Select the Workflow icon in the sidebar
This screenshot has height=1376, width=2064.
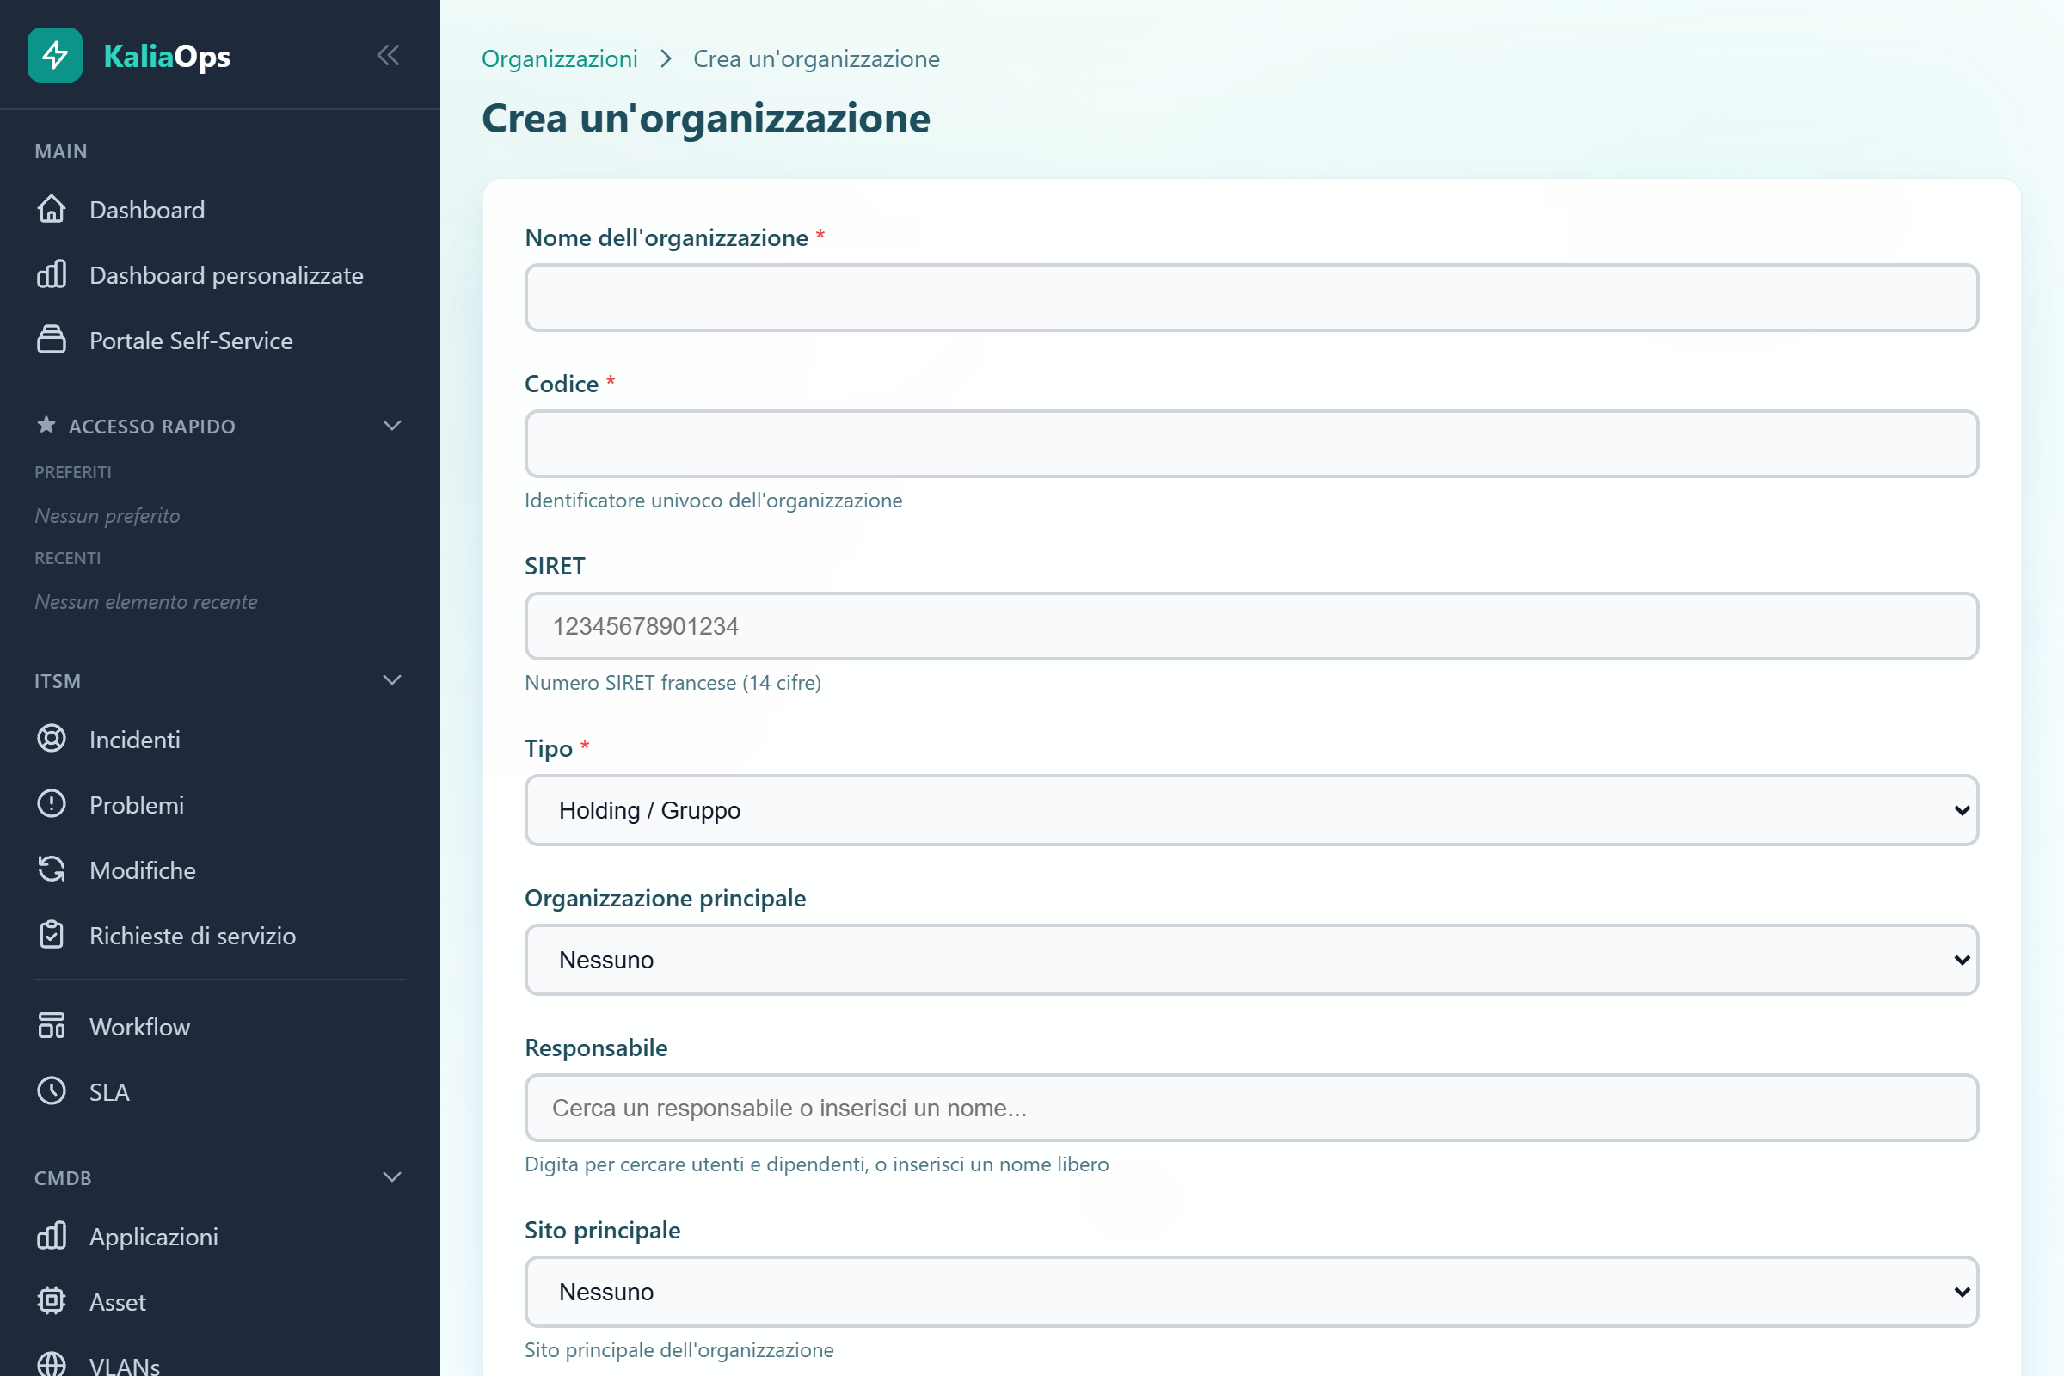click(52, 1025)
